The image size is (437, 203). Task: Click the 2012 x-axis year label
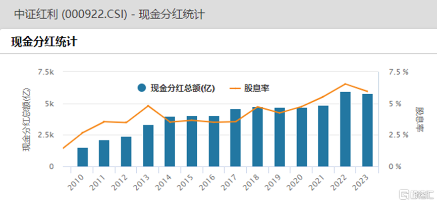(x=120, y=183)
